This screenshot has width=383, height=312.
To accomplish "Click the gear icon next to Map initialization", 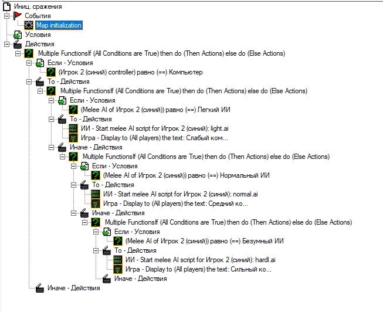I will pos(29,25).
